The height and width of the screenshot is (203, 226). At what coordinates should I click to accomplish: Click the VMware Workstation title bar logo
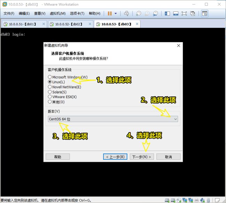pyautogui.click(x=5, y=4)
